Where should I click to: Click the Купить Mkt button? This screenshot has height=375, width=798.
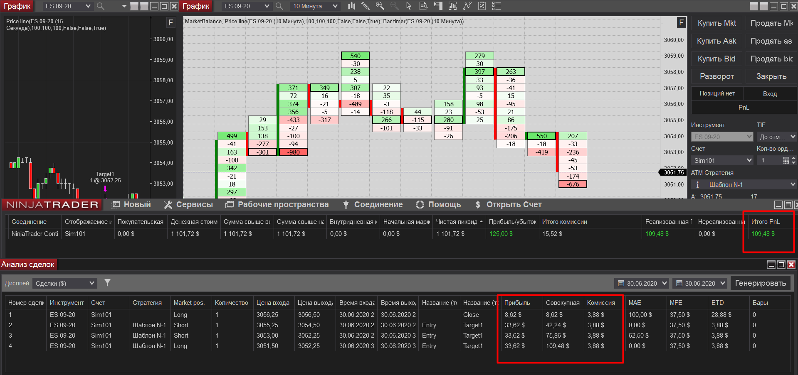click(716, 23)
